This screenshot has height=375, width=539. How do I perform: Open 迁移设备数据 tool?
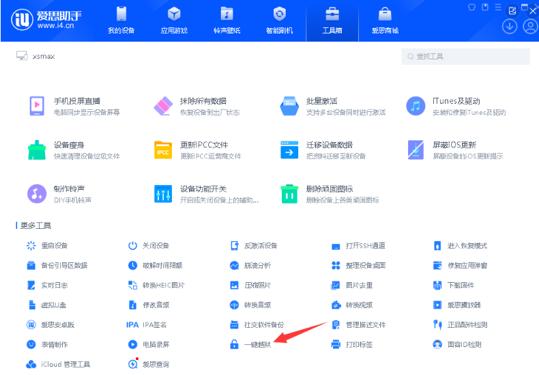tap(323, 150)
